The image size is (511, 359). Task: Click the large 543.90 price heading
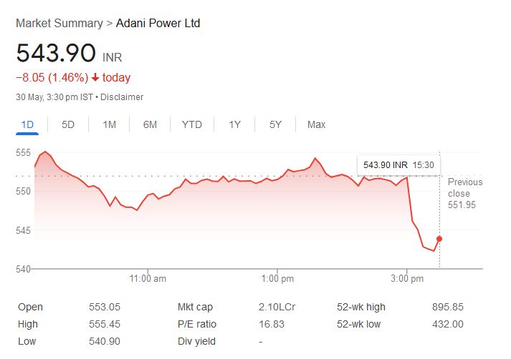56,53
